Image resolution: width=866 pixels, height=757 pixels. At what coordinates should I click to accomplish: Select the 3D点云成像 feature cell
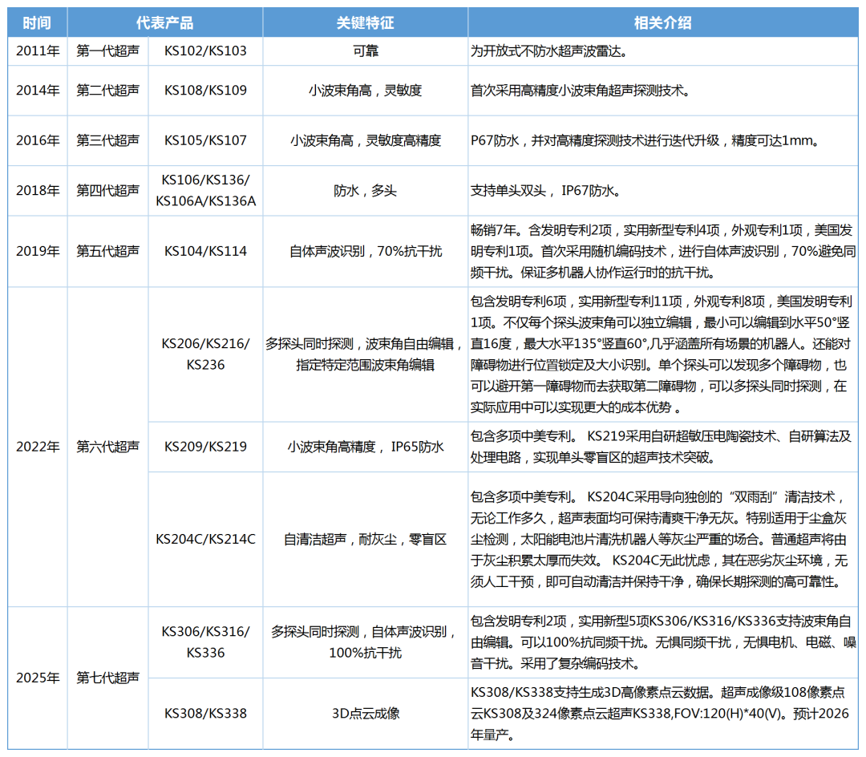pos(365,713)
